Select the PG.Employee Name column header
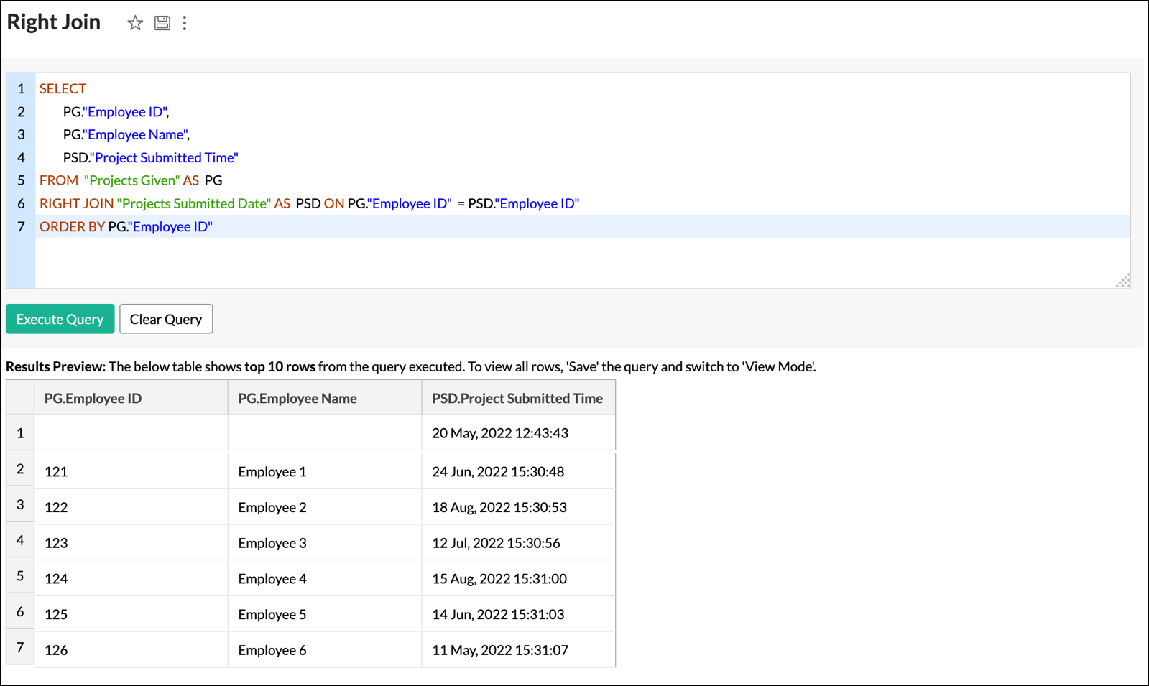Screen dimensions: 1149x686 pyautogui.click(x=325, y=398)
